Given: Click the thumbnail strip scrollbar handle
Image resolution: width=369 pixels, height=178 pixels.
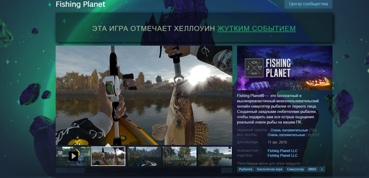Looking at the screenshot, I should 76,170.
